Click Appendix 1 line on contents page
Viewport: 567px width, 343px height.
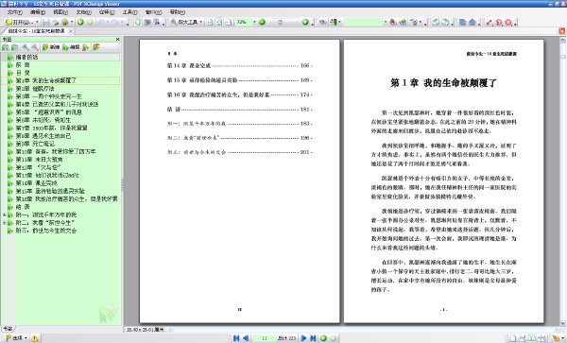tap(239, 124)
